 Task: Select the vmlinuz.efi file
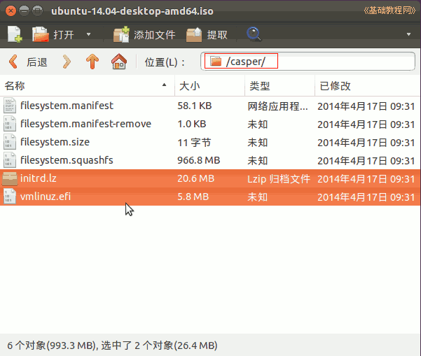click(210, 197)
